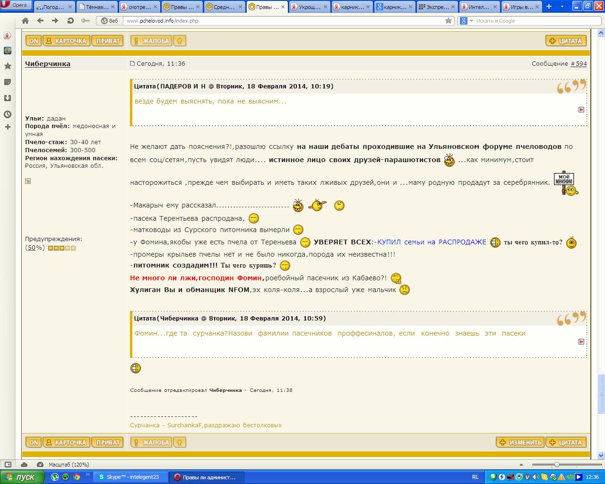Open the Чиберчинка user profile link
The image size is (605, 484).
coord(48,64)
